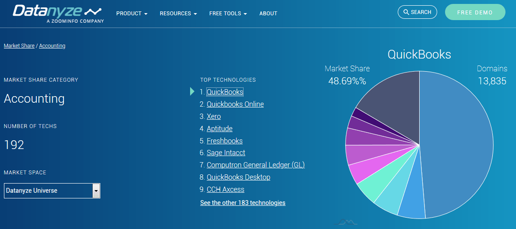516x229 pixels.
Task: Click the SEARCH button
Action: pyautogui.click(x=417, y=12)
